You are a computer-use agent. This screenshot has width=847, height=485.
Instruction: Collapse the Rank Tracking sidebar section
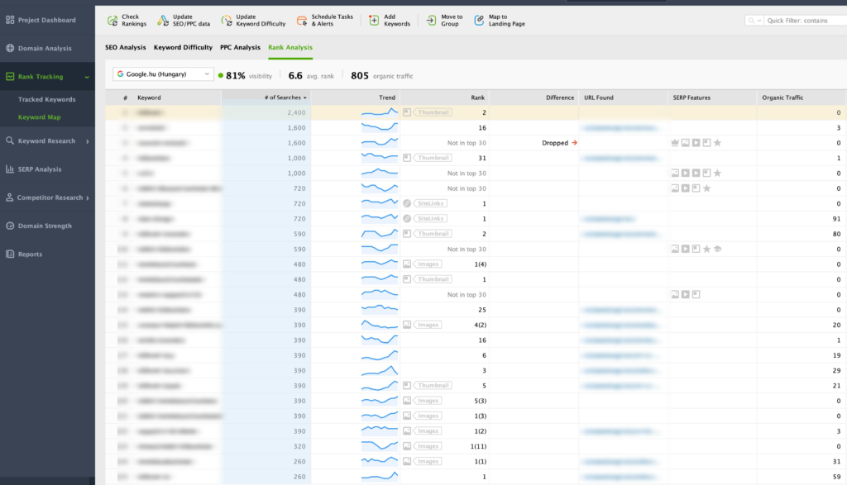tap(87, 77)
